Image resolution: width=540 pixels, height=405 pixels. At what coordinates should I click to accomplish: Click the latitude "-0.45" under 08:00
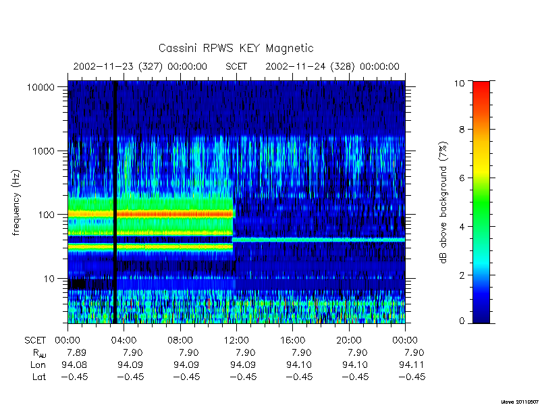[186, 377]
